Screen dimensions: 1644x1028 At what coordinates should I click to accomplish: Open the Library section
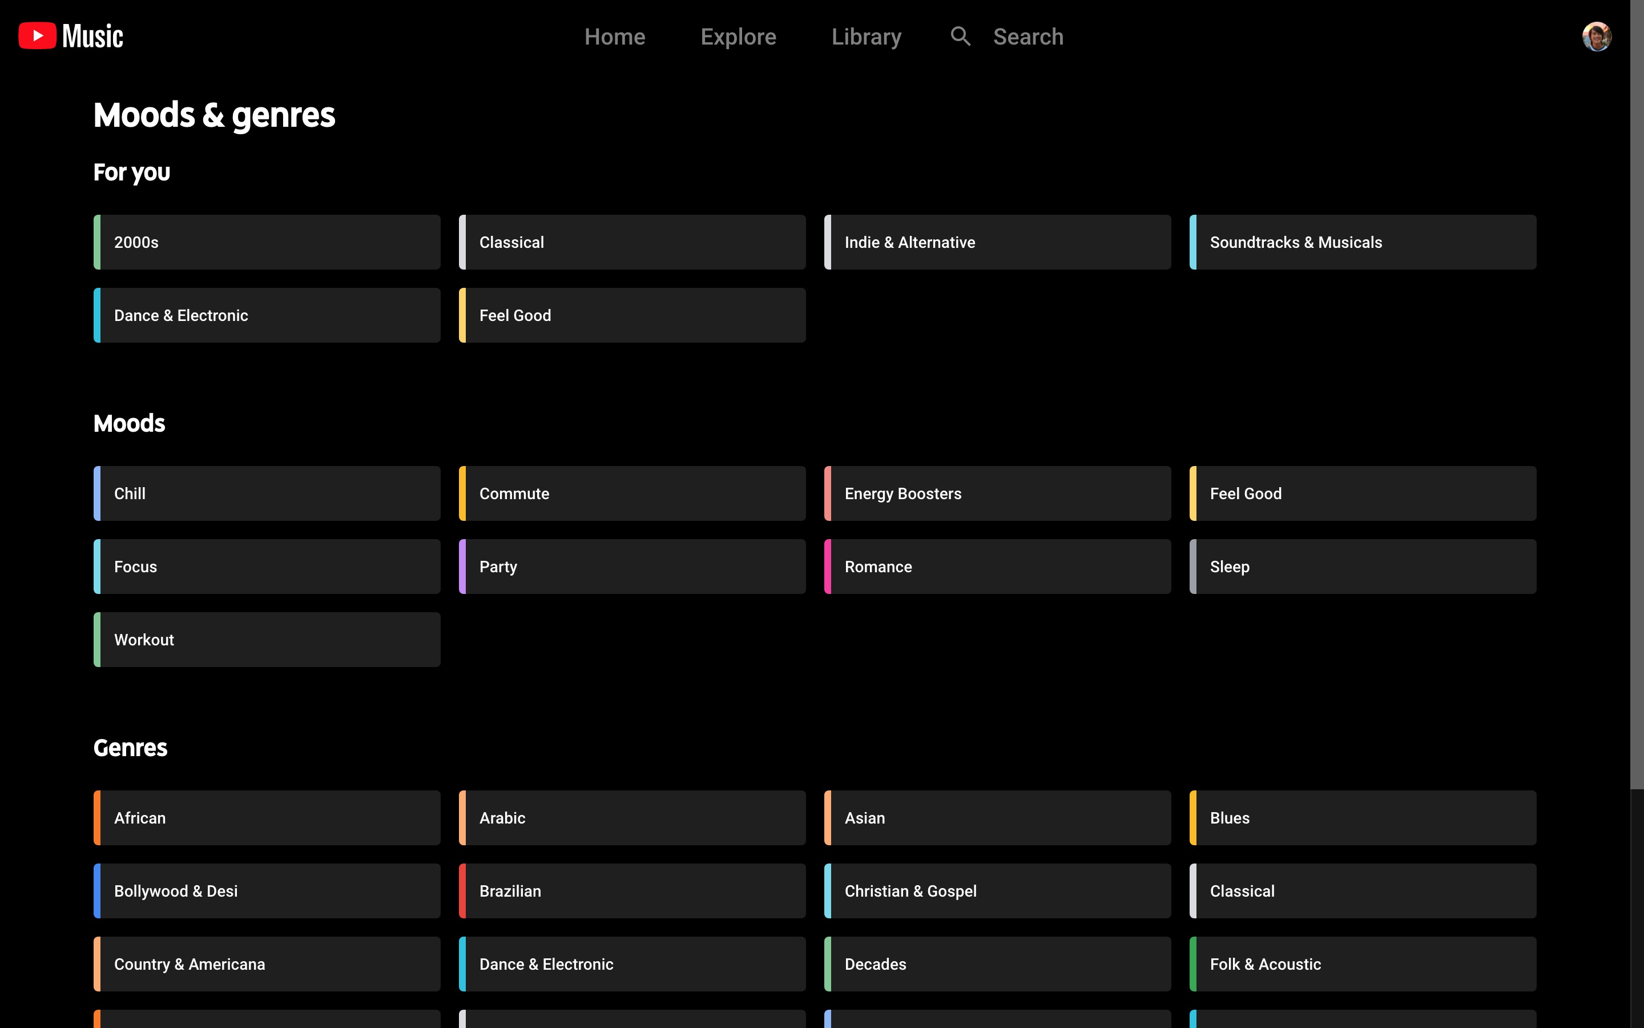(x=866, y=36)
